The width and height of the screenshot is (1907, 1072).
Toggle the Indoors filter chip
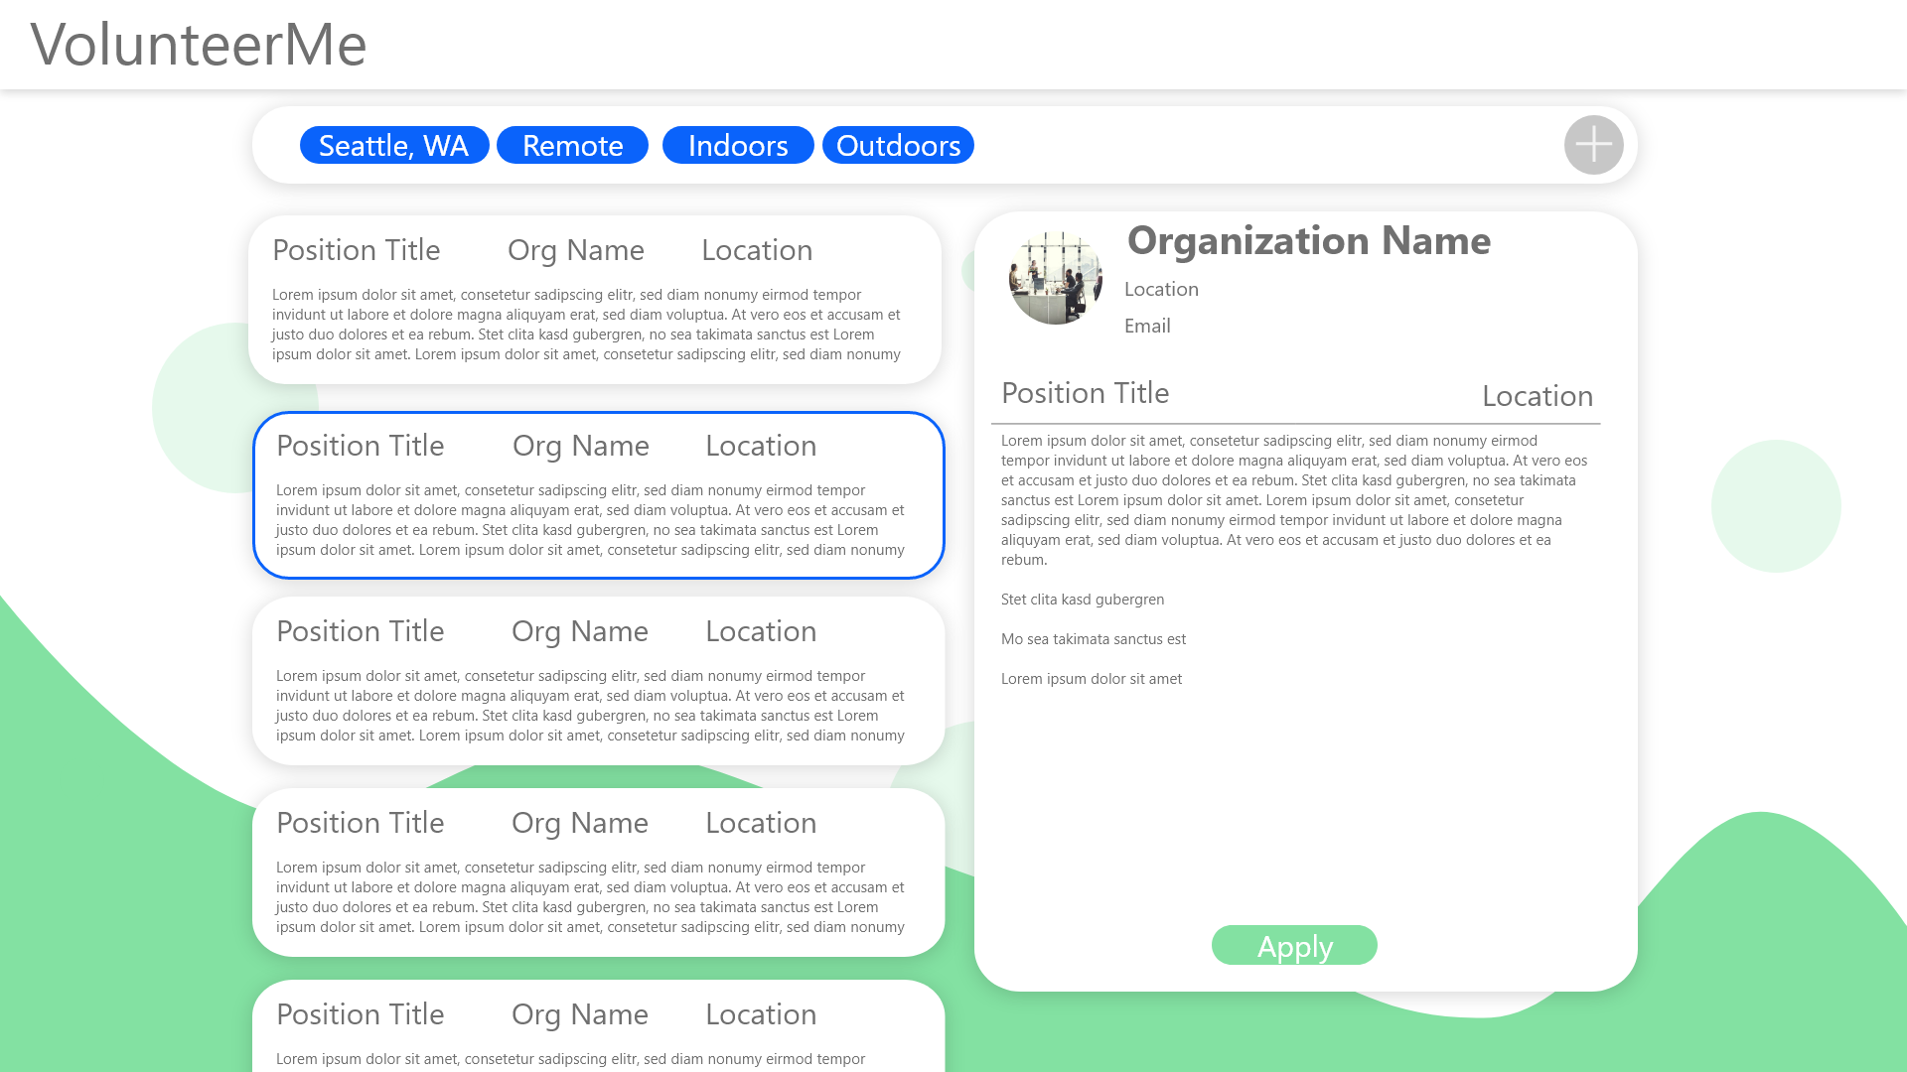pyautogui.click(x=737, y=145)
